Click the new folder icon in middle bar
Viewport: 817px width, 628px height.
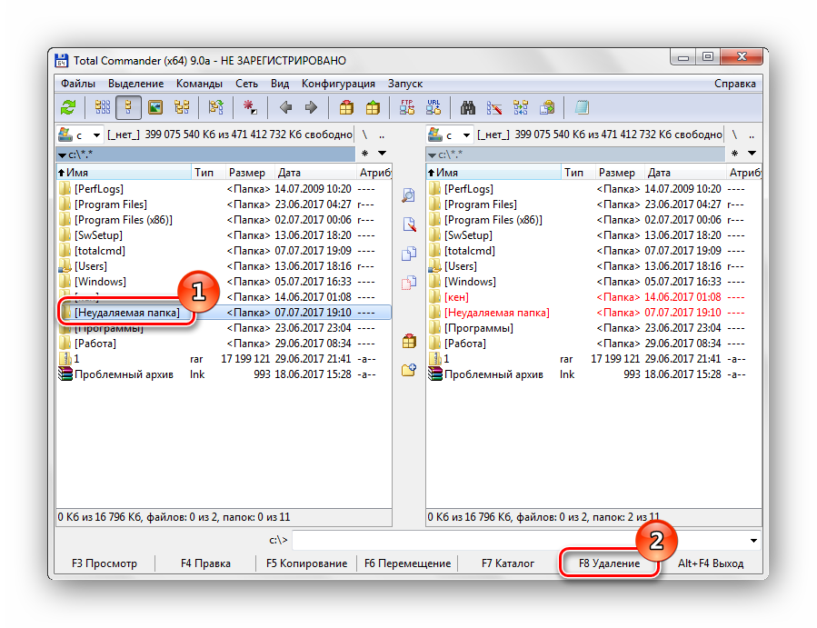coord(409,370)
